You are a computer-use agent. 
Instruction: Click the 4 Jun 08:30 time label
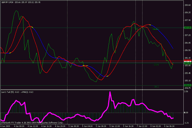[19, 126]
